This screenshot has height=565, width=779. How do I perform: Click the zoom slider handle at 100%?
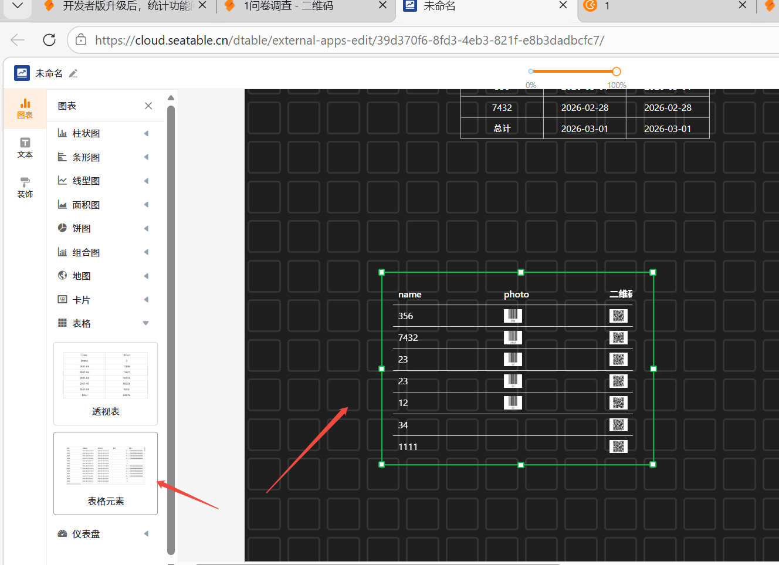[x=616, y=72]
